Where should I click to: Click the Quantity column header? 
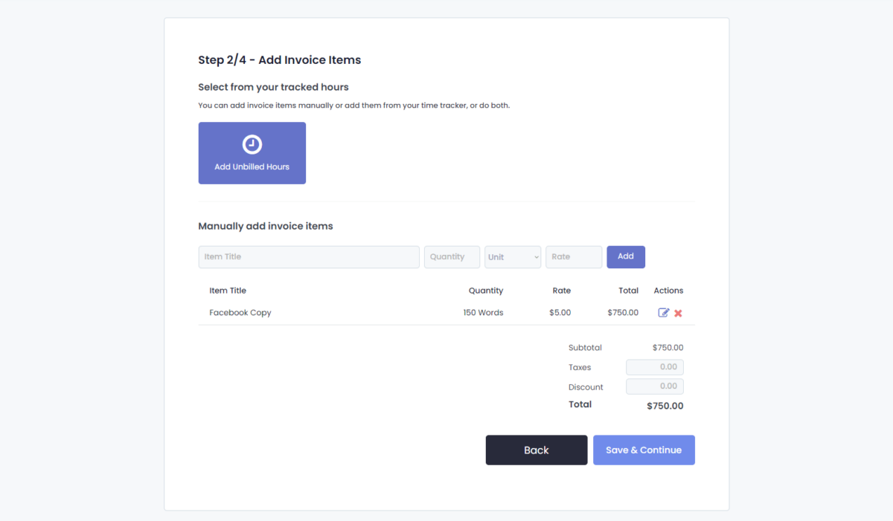click(x=485, y=290)
